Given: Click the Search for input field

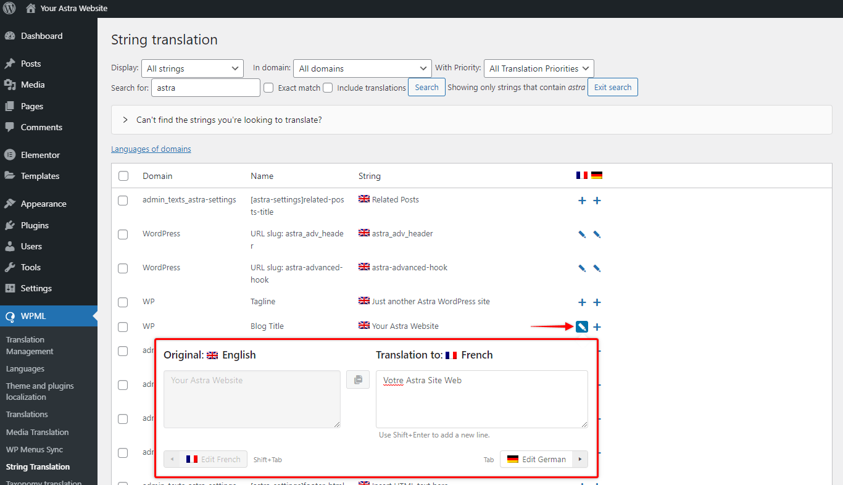Looking at the screenshot, I should click(206, 88).
